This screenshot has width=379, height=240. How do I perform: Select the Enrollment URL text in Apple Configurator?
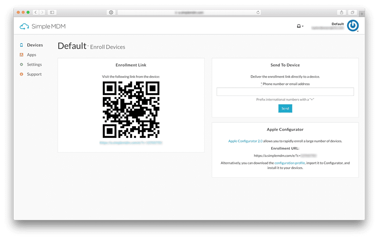[x=285, y=155]
